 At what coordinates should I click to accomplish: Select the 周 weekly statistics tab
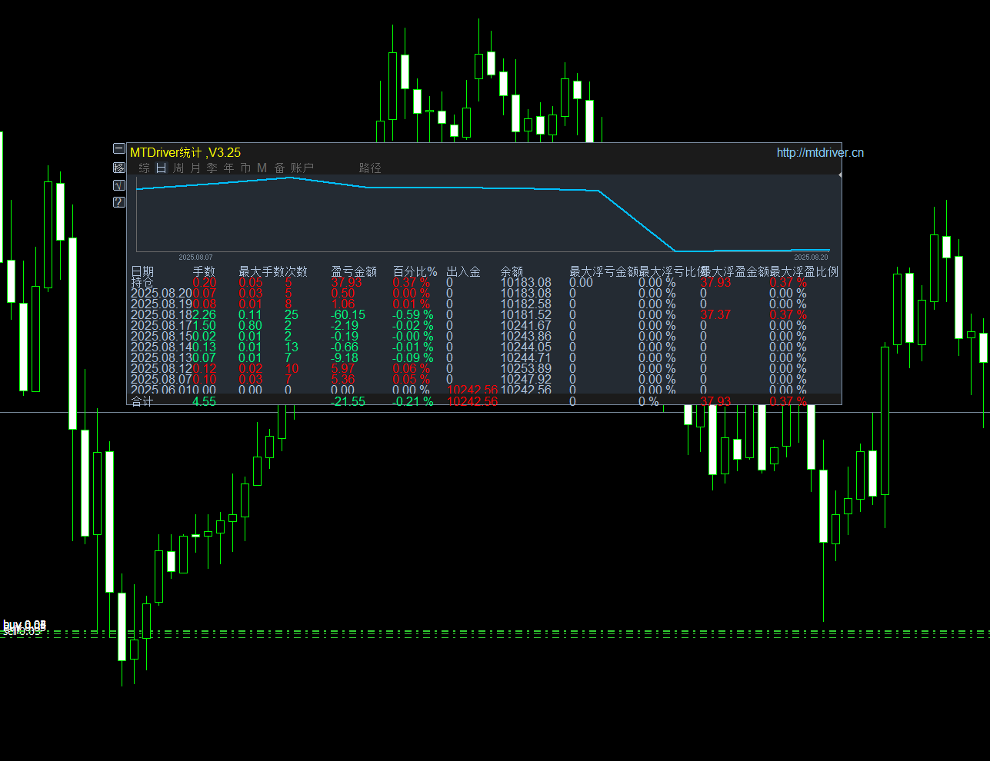pos(178,168)
